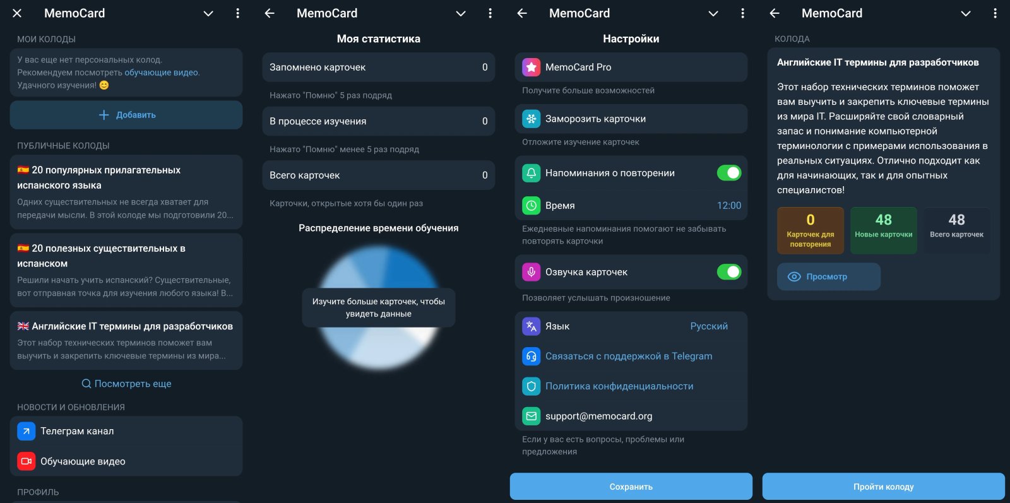Click the clock icon next to Время
Viewport: 1010px width, 503px height.
coord(531,205)
